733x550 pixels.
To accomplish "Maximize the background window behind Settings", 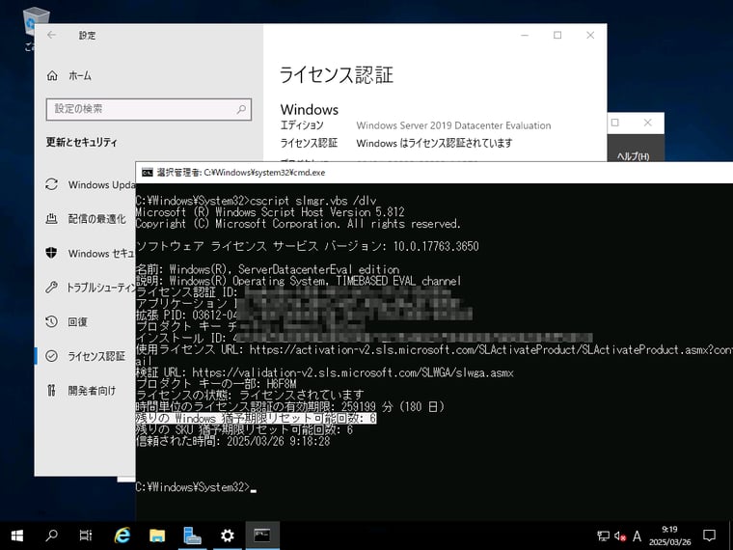I will coord(615,123).
